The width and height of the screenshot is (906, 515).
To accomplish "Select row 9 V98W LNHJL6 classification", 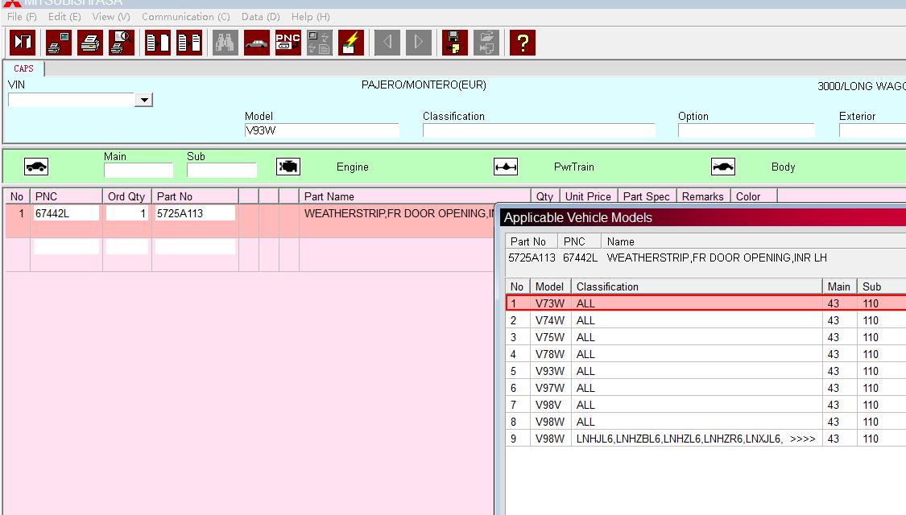I will pos(705,439).
